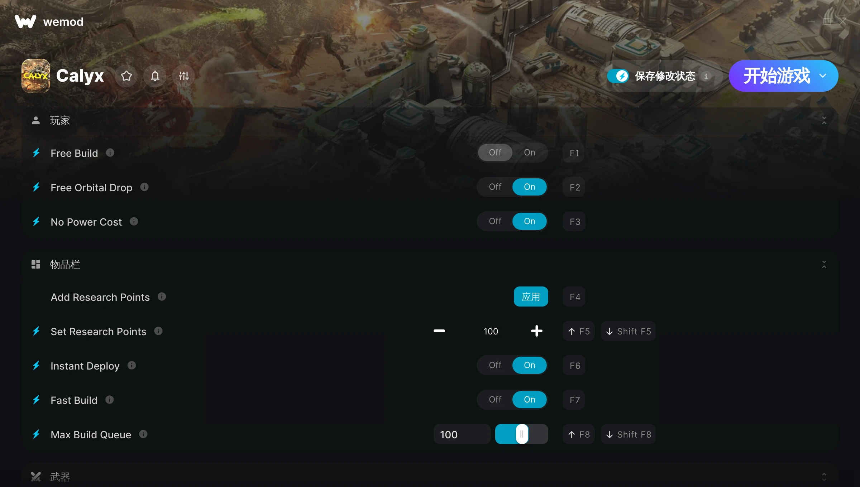Click the info icon next to Max Build Queue

(x=143, y=434)
